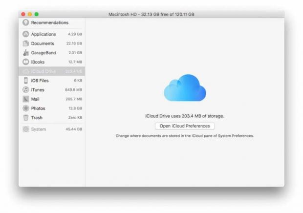The width and height of the screenshot is (303, 213).
Task: Choose Documents 22.16 GB entry
Action: point(52,43)
